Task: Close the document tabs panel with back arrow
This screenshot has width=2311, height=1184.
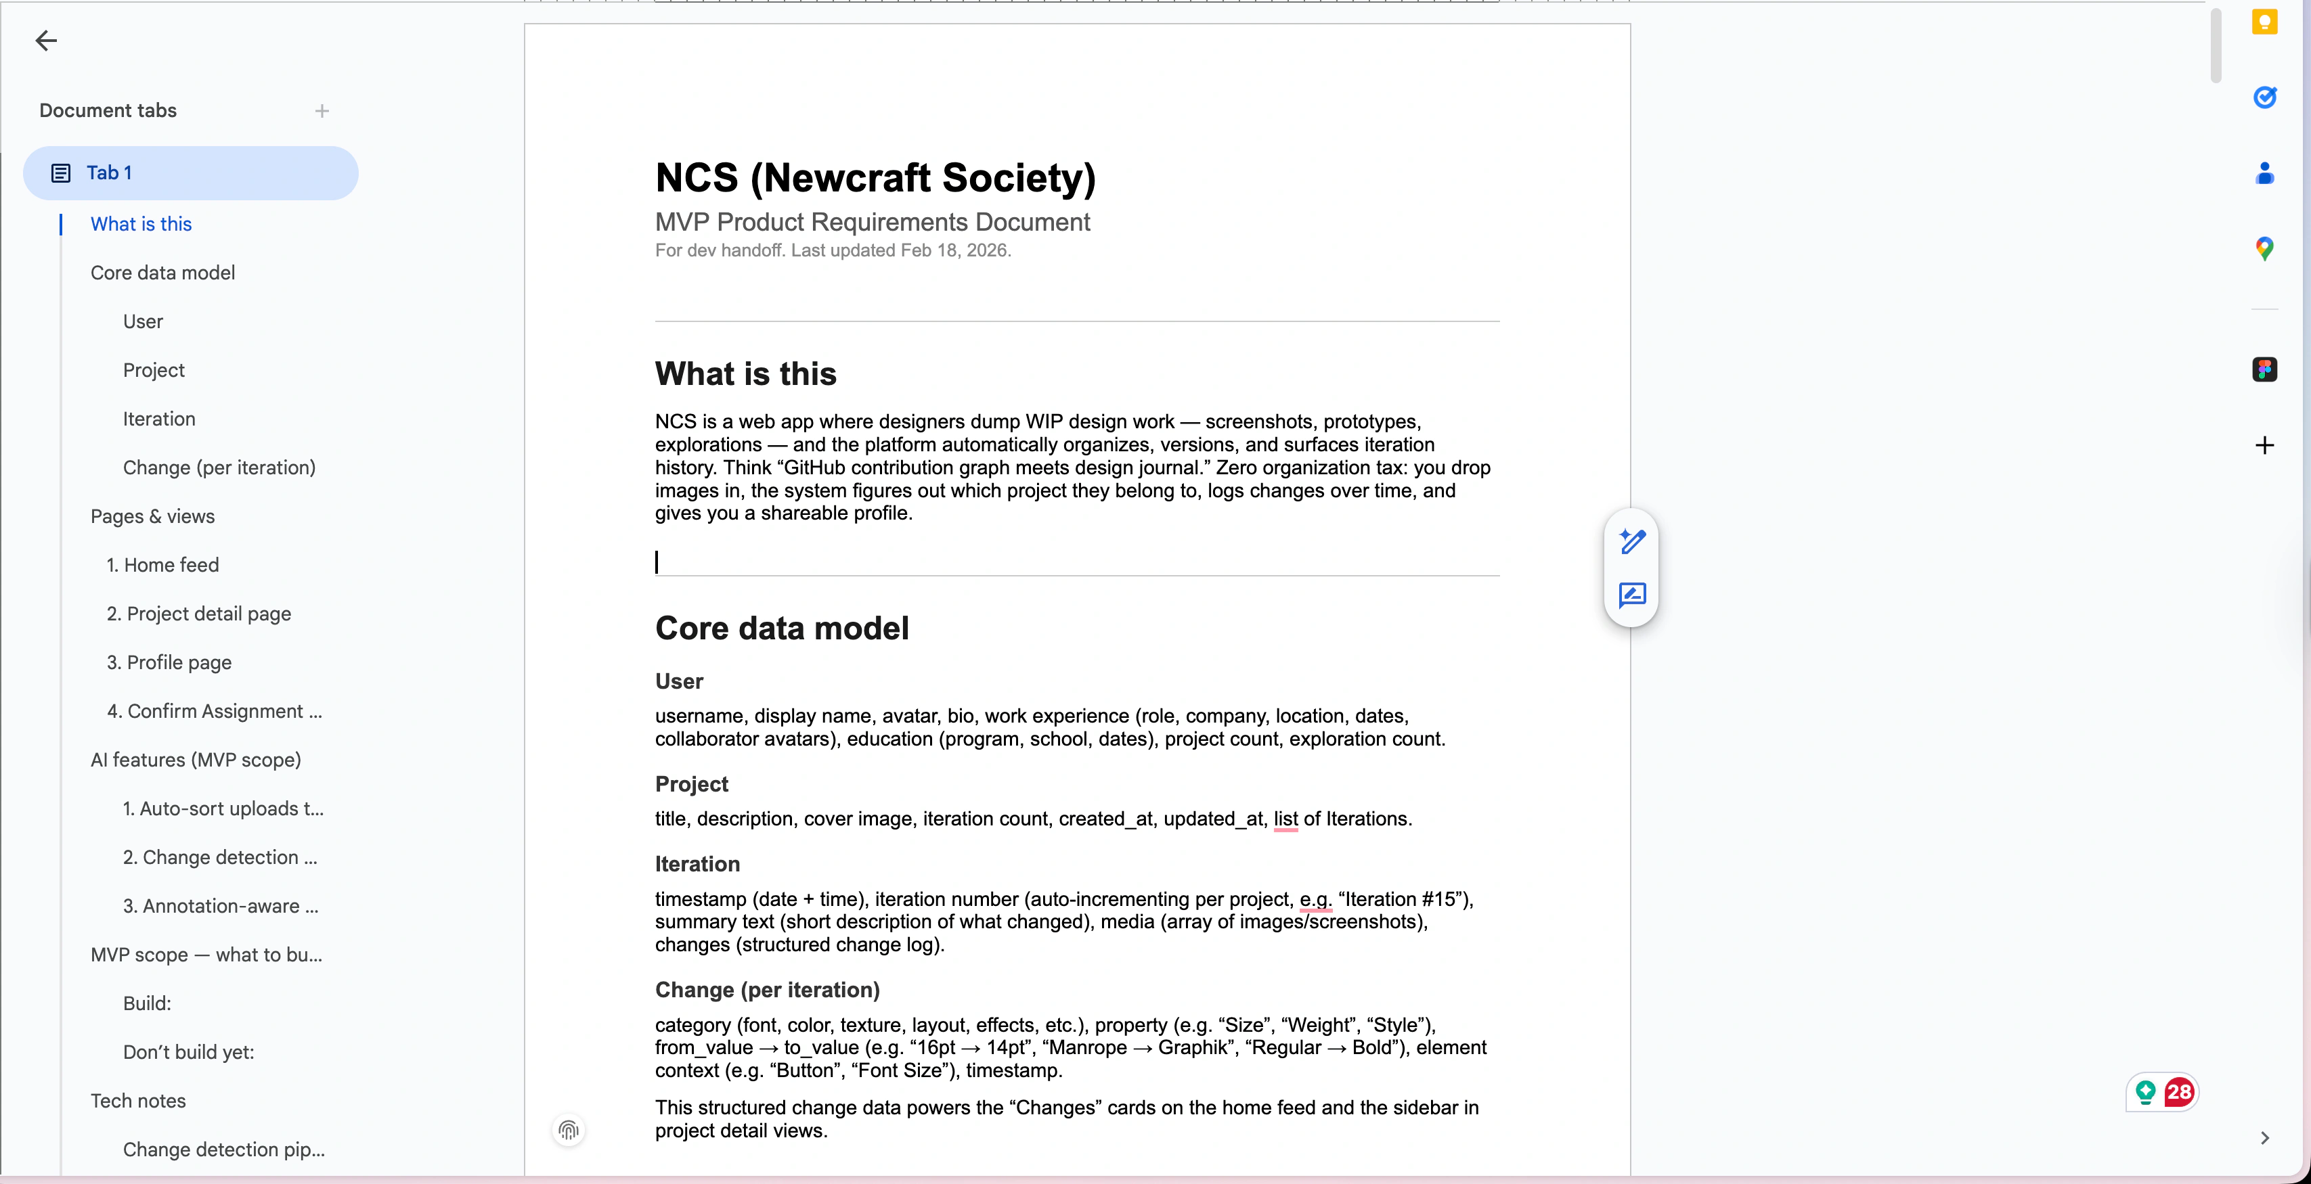Action: (46, 41)
